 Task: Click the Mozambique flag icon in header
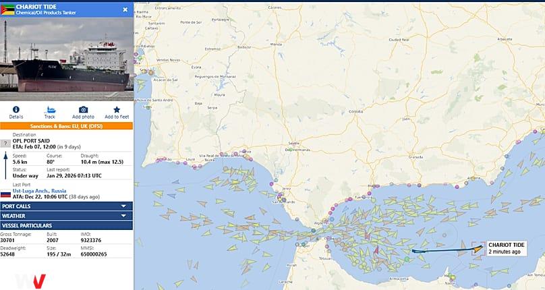(7, 9)
